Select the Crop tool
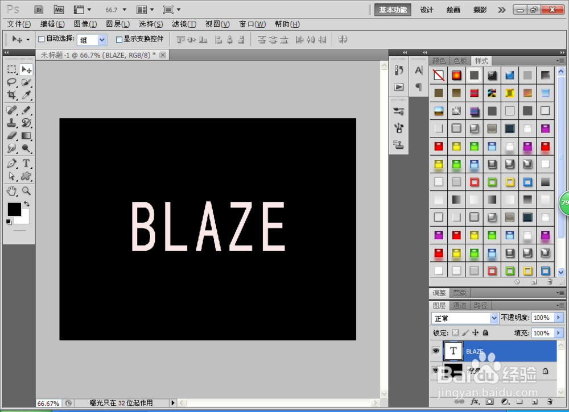This screenshot has height=412, width=569. (x=11, y=95)
